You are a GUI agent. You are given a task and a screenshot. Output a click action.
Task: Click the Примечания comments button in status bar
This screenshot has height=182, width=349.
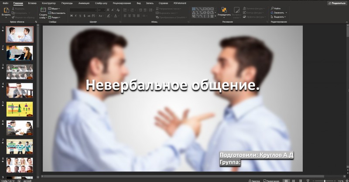click(x=271, y=181)
